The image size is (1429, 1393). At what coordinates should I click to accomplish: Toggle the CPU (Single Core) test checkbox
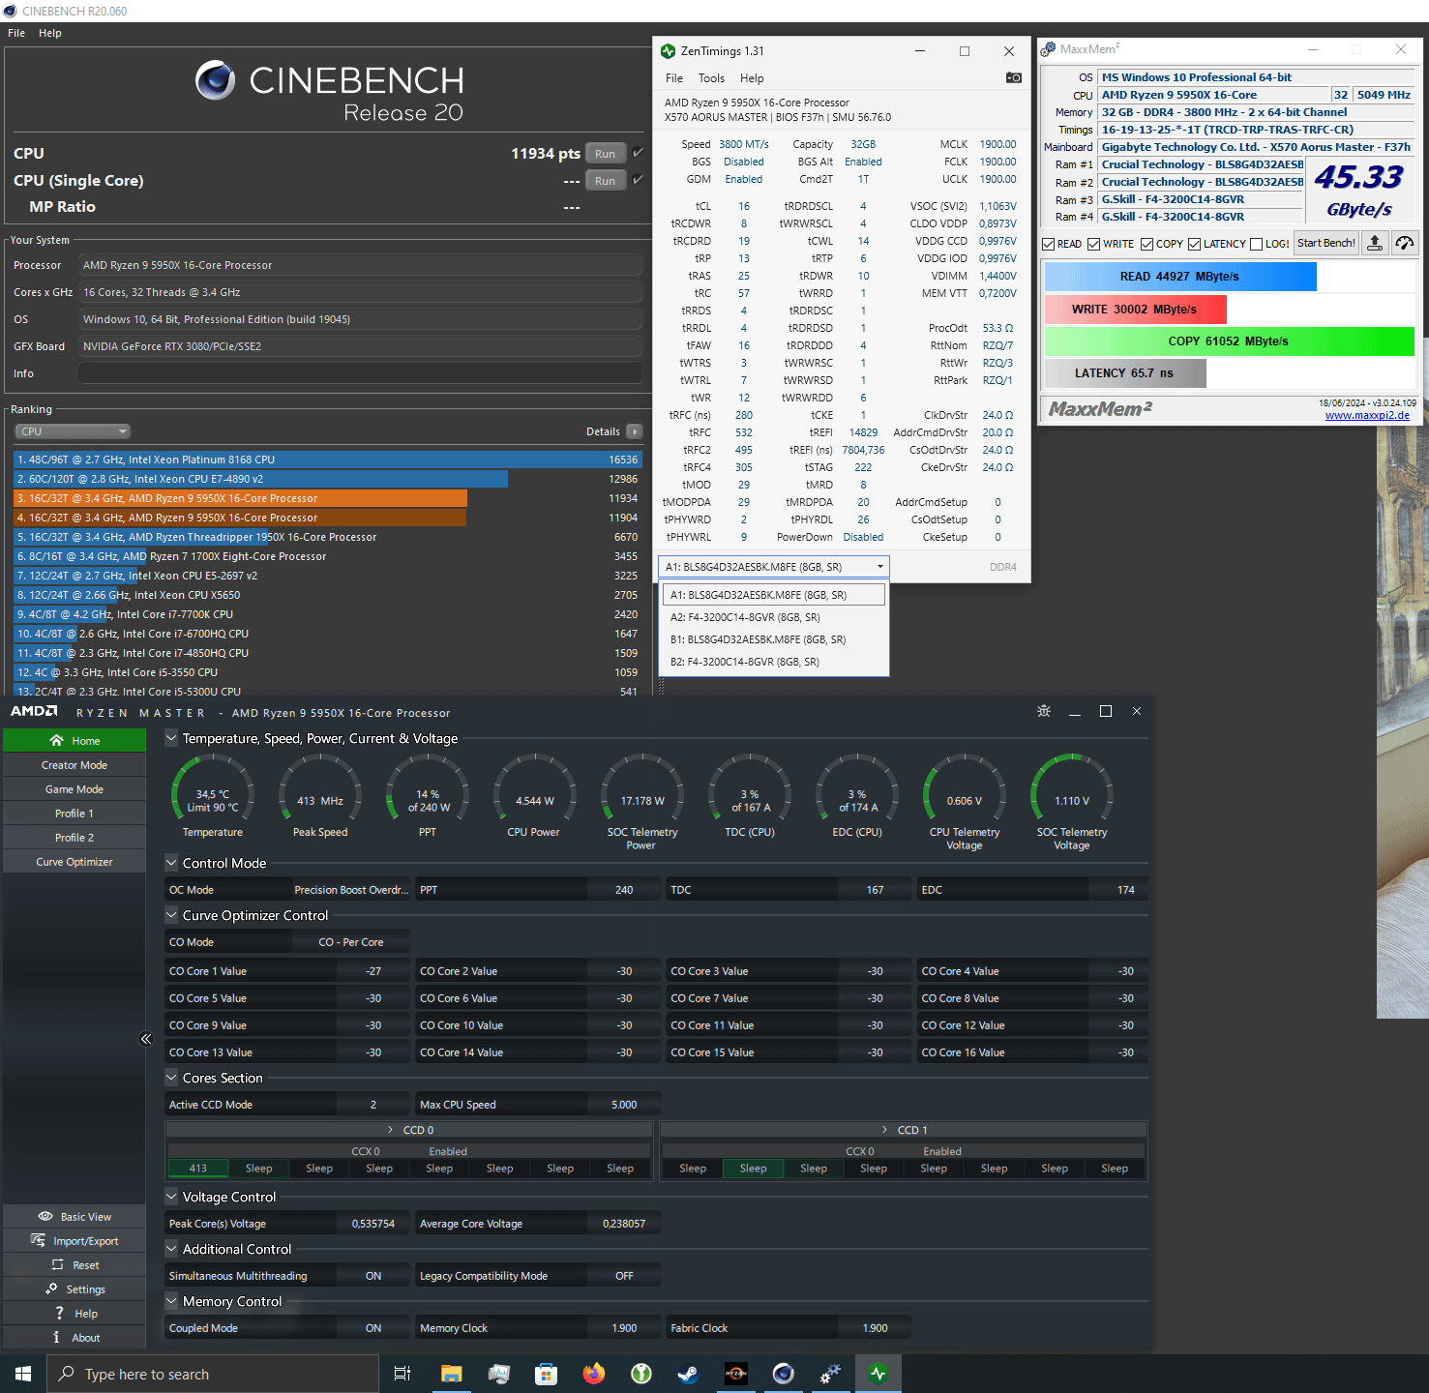coord(638,180)
